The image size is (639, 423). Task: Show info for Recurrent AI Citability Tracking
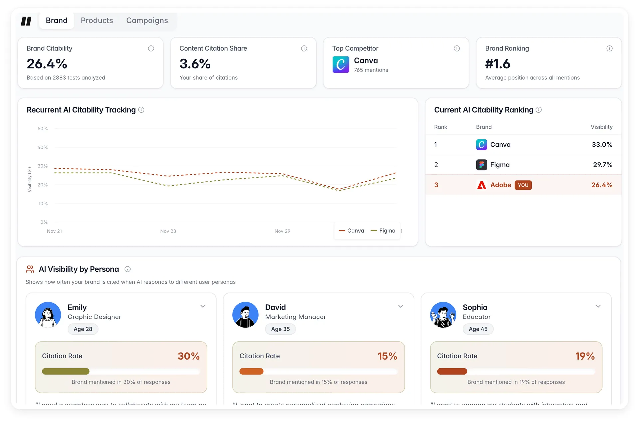click(x=141, y=110)
